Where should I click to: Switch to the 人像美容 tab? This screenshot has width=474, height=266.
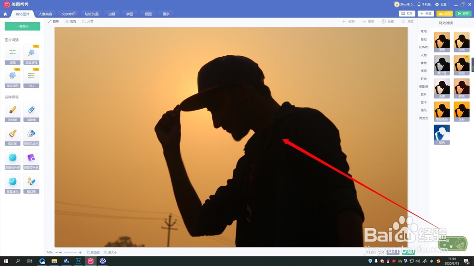(x=46, y=14)
